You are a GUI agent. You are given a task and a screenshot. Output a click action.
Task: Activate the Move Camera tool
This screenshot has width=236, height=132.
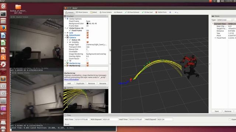click(82, 12)
